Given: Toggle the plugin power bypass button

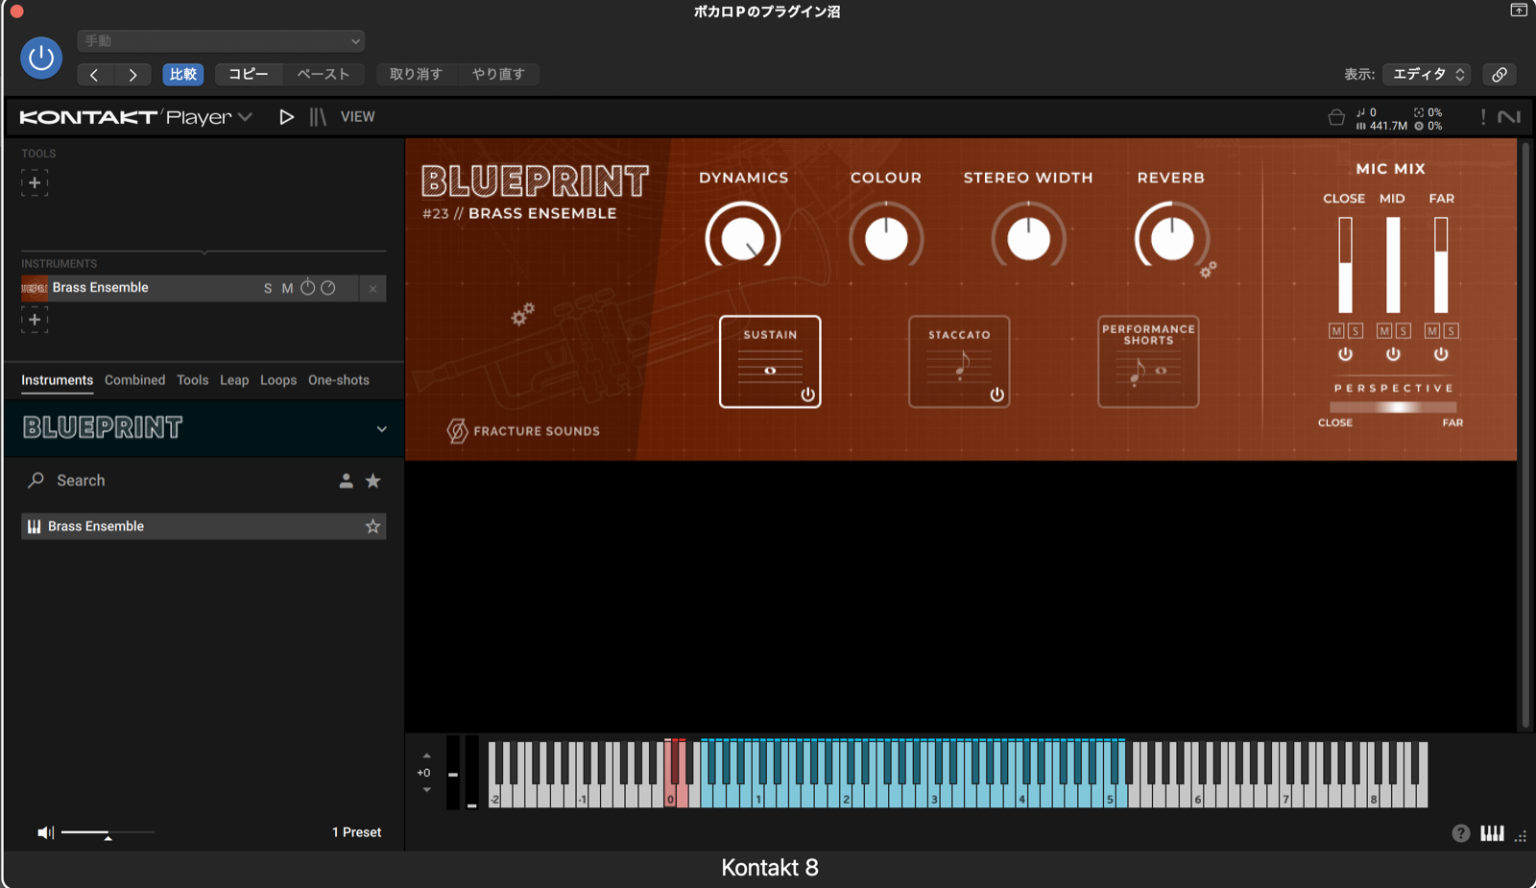Looking at the screenshot, I should click(41, 58).
